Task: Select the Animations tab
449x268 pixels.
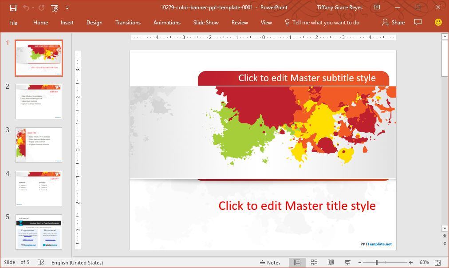Action: [167, 23]
